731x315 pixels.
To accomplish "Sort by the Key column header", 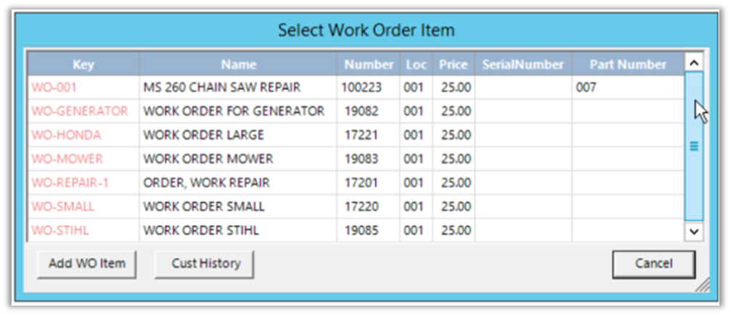I will pyautogui.click(x=83, y=64).
